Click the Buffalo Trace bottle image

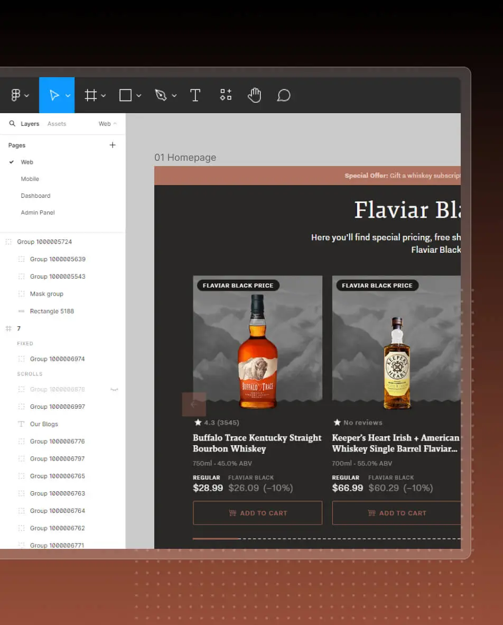tap(258, 351)
